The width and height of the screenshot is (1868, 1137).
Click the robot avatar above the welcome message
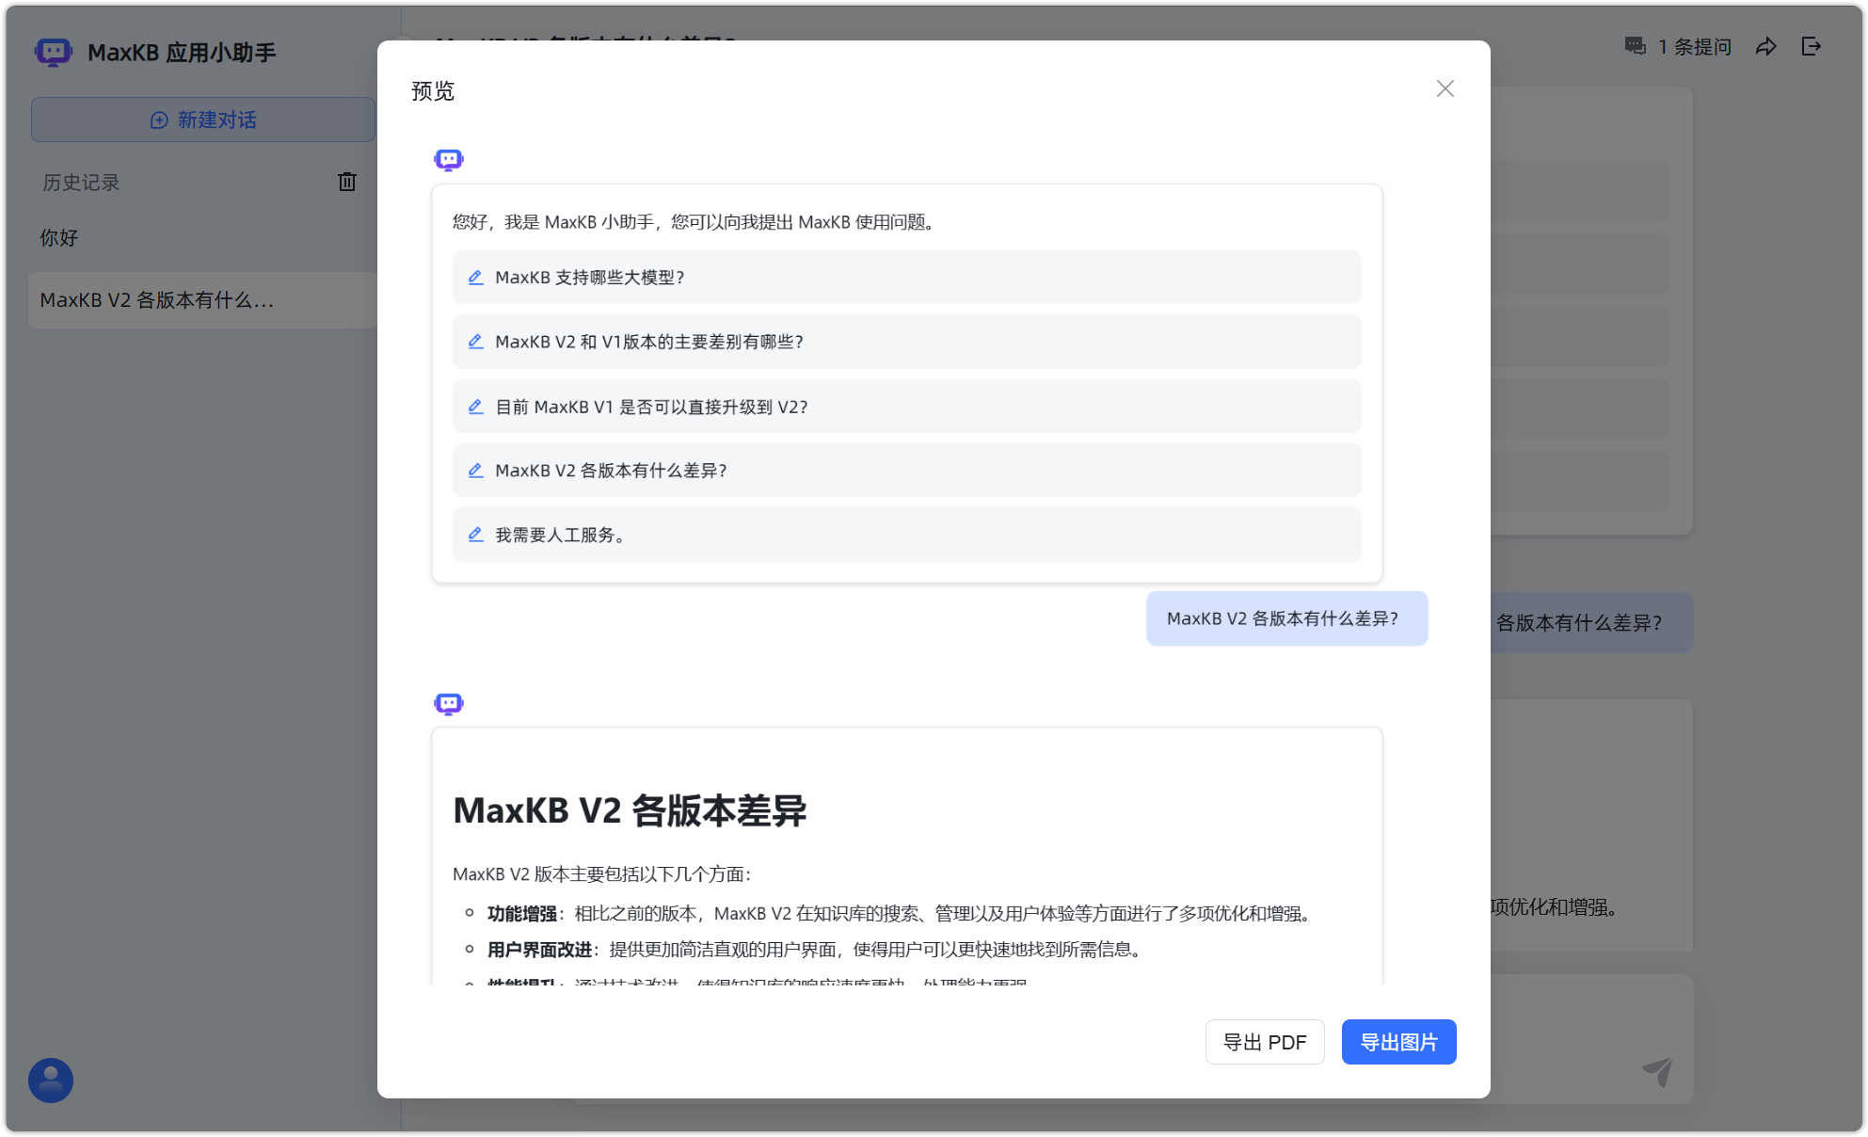(x=449, y=159)
